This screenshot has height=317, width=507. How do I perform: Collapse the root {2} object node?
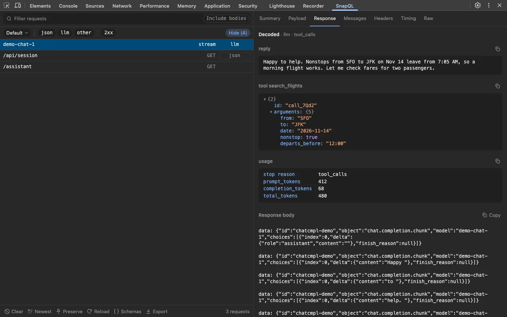[265, 99]
